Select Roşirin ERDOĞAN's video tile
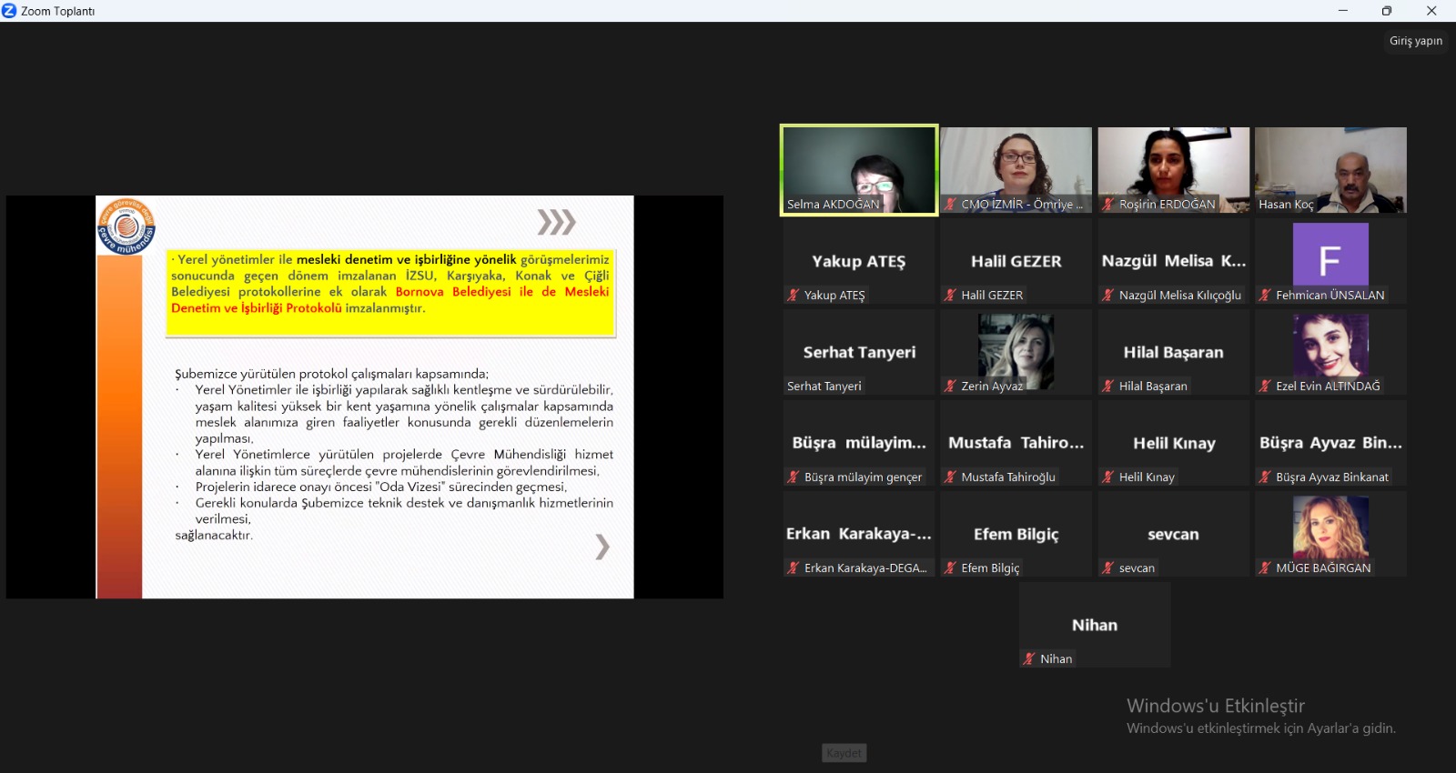The width and height of the screenshot is (1456, 773). coord(1173,169)
